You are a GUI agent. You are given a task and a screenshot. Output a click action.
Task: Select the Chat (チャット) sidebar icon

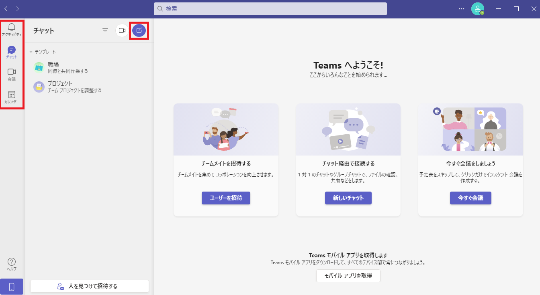click(x=12, y=52)
